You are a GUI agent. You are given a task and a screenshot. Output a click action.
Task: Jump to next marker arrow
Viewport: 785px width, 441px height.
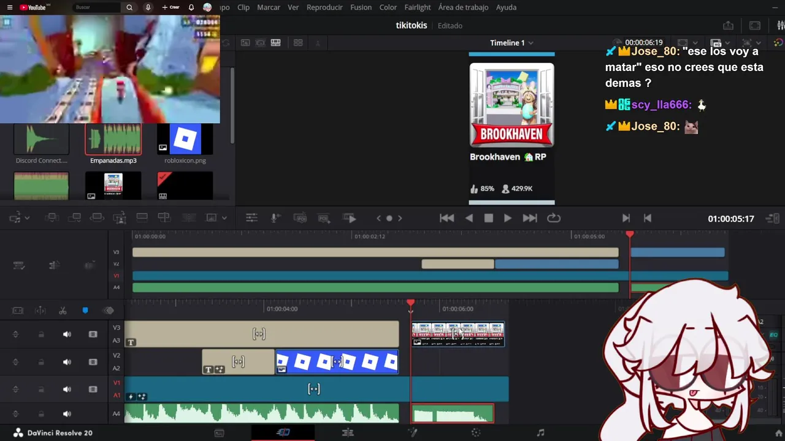(x=400, y=218)
